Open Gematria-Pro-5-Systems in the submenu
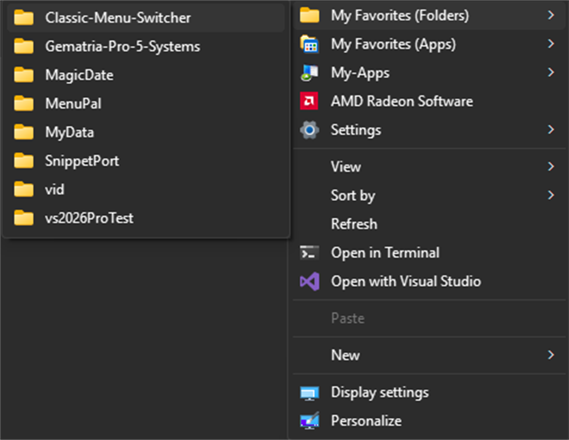This screenshot has height=440, width=569. coord(146,46)
